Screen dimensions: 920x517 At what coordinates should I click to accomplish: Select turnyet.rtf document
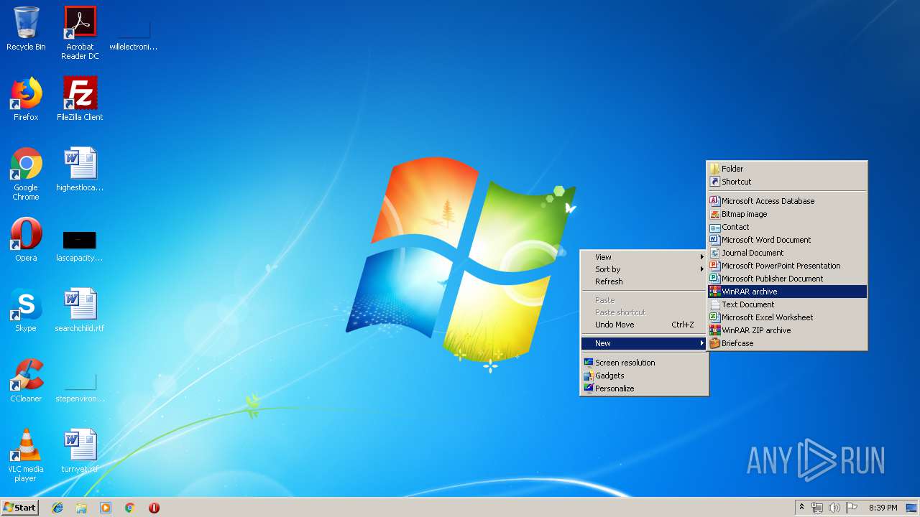(x=80, y=451)
